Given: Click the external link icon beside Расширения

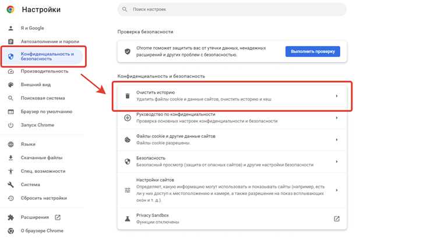Looking at the screenshot, I should (58, 217).
